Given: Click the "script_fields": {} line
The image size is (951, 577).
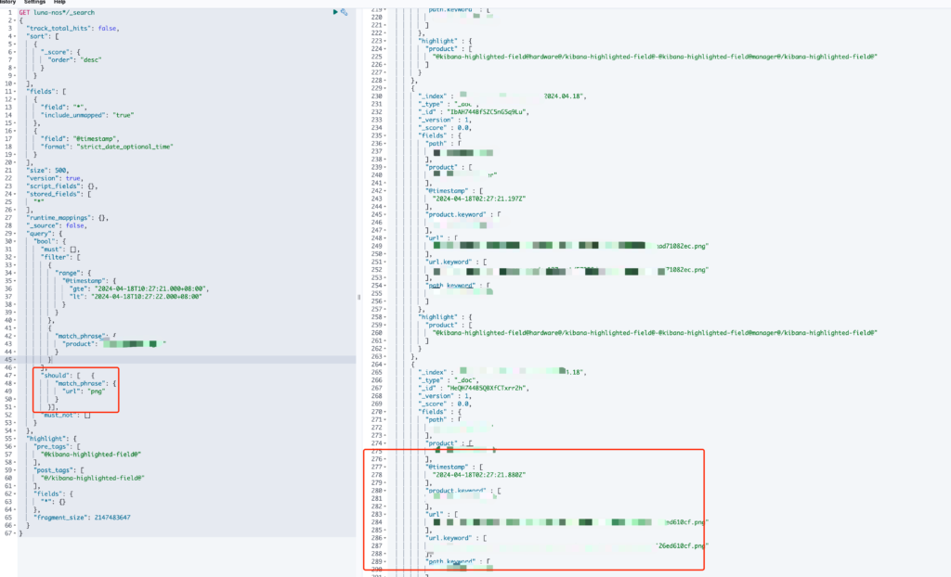Looking at the screenshot, I should [x=62, y=186].
